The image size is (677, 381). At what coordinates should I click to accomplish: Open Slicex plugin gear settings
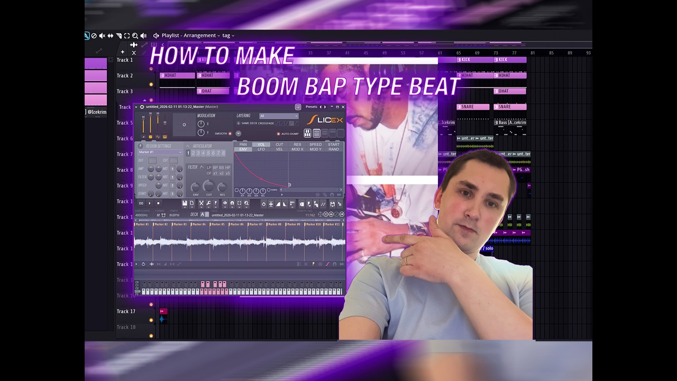click(x=142, y=107)
